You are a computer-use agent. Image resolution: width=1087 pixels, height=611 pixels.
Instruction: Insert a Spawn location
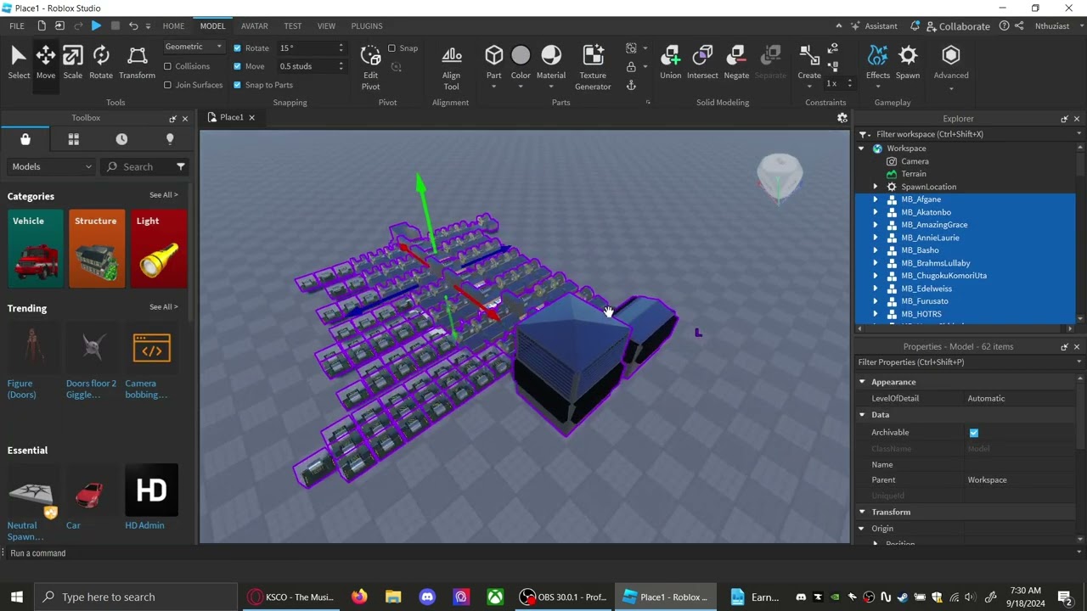pos(908,63)
